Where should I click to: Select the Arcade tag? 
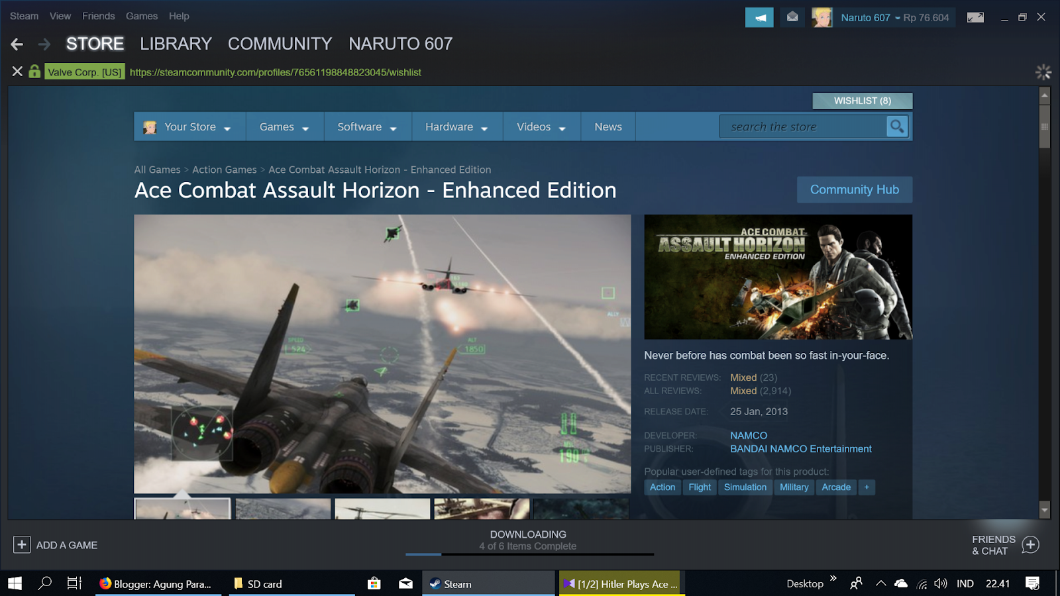point(836,487)
